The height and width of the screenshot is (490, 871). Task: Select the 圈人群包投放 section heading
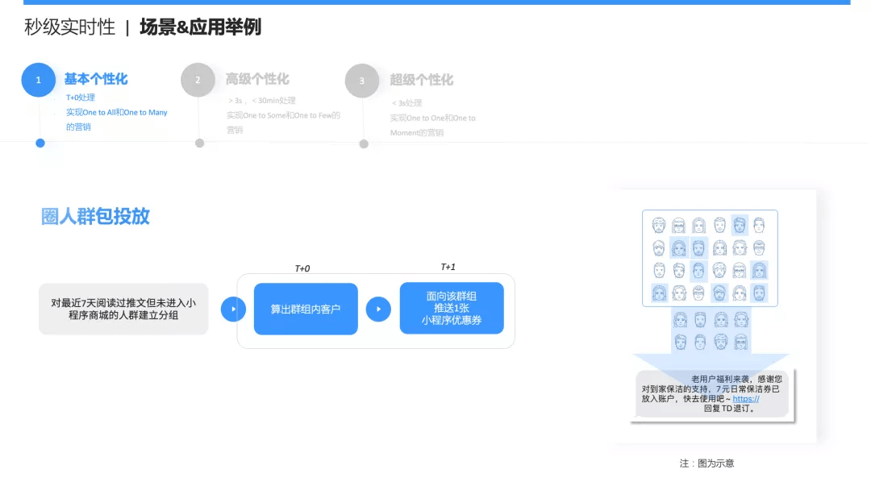[x=96, y=216]
